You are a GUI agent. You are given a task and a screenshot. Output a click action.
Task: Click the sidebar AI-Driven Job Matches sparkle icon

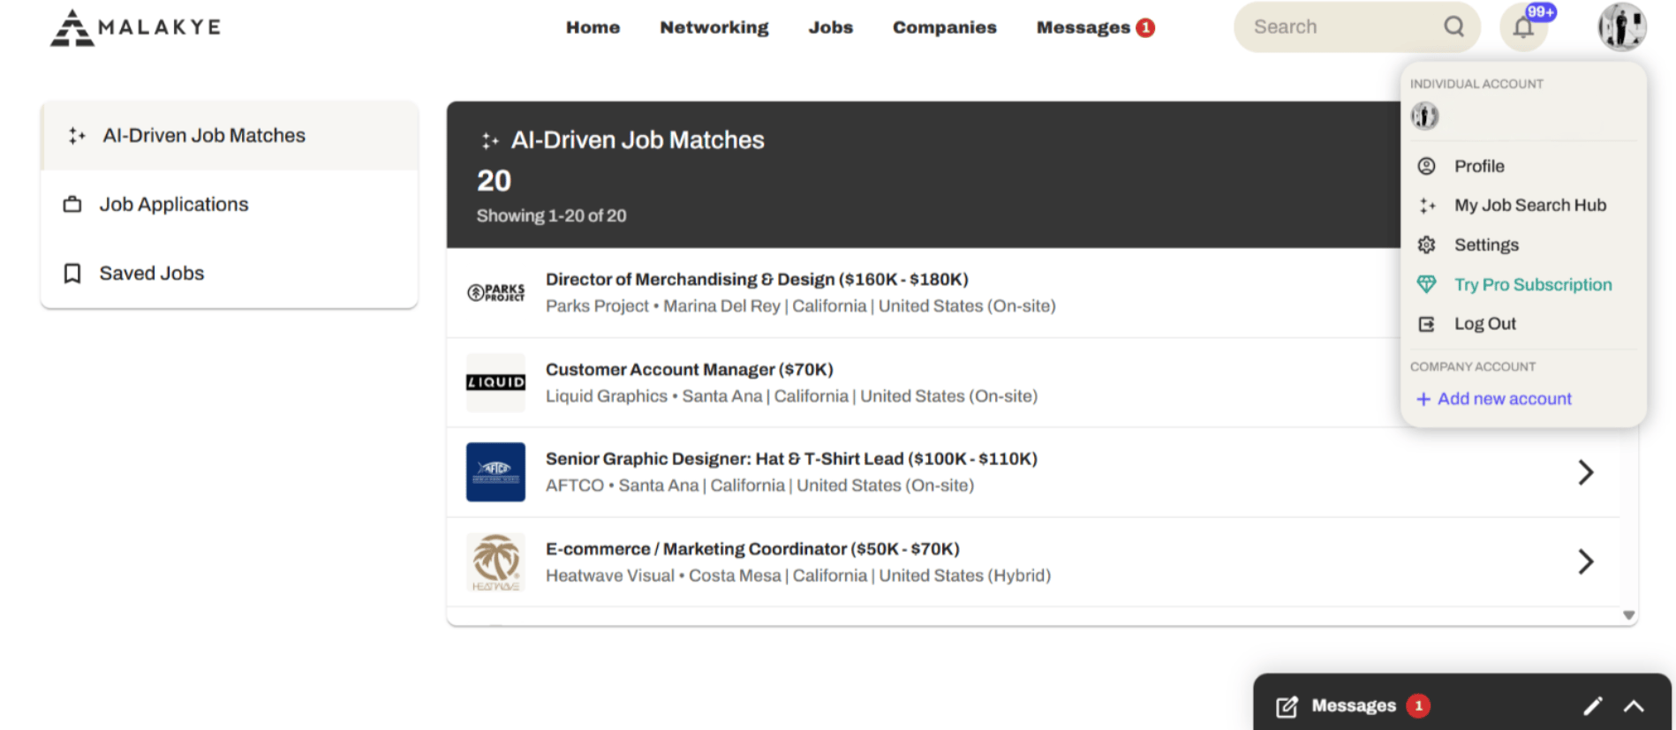point(77,136)
